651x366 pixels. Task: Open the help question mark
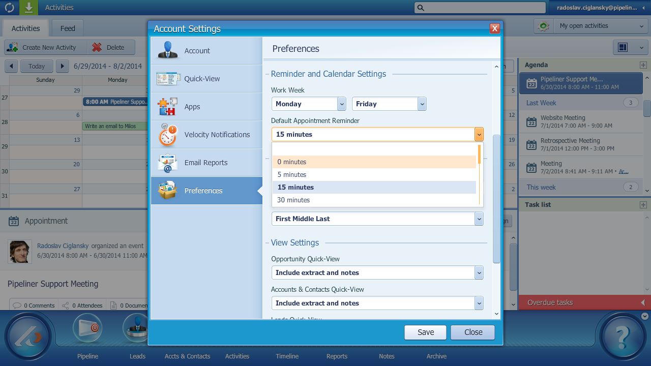click(x=623, y=337)
